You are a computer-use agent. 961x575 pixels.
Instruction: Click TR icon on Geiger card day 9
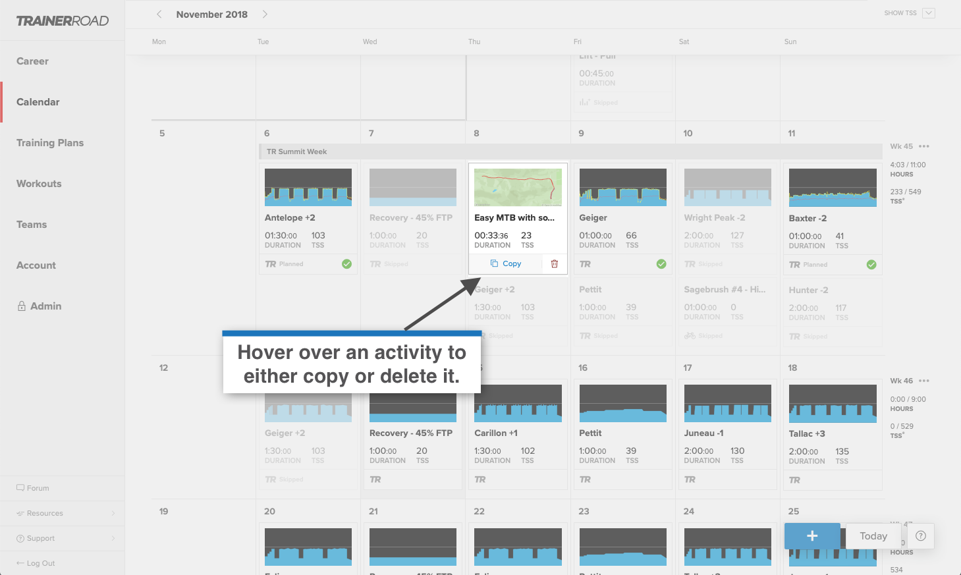tap(585, 264)
